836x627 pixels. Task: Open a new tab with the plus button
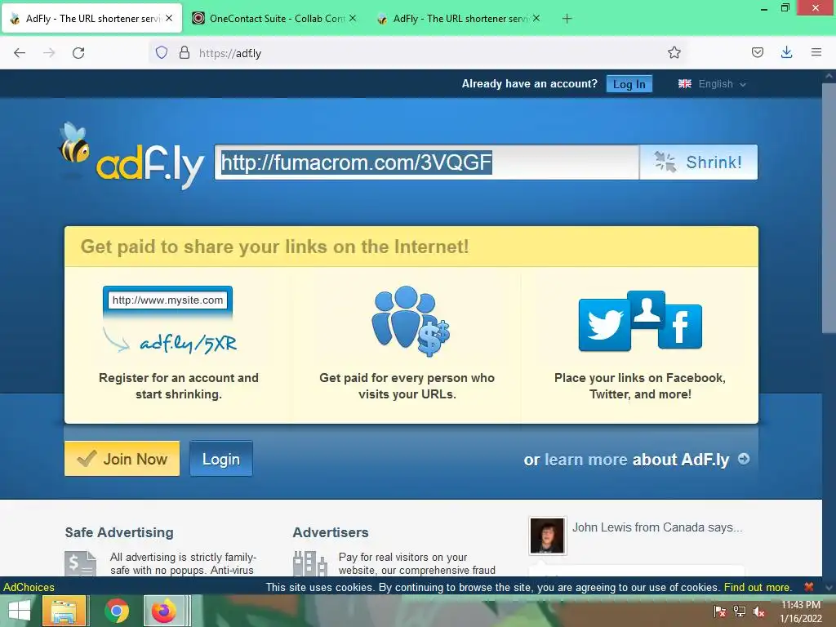(567, 19)
